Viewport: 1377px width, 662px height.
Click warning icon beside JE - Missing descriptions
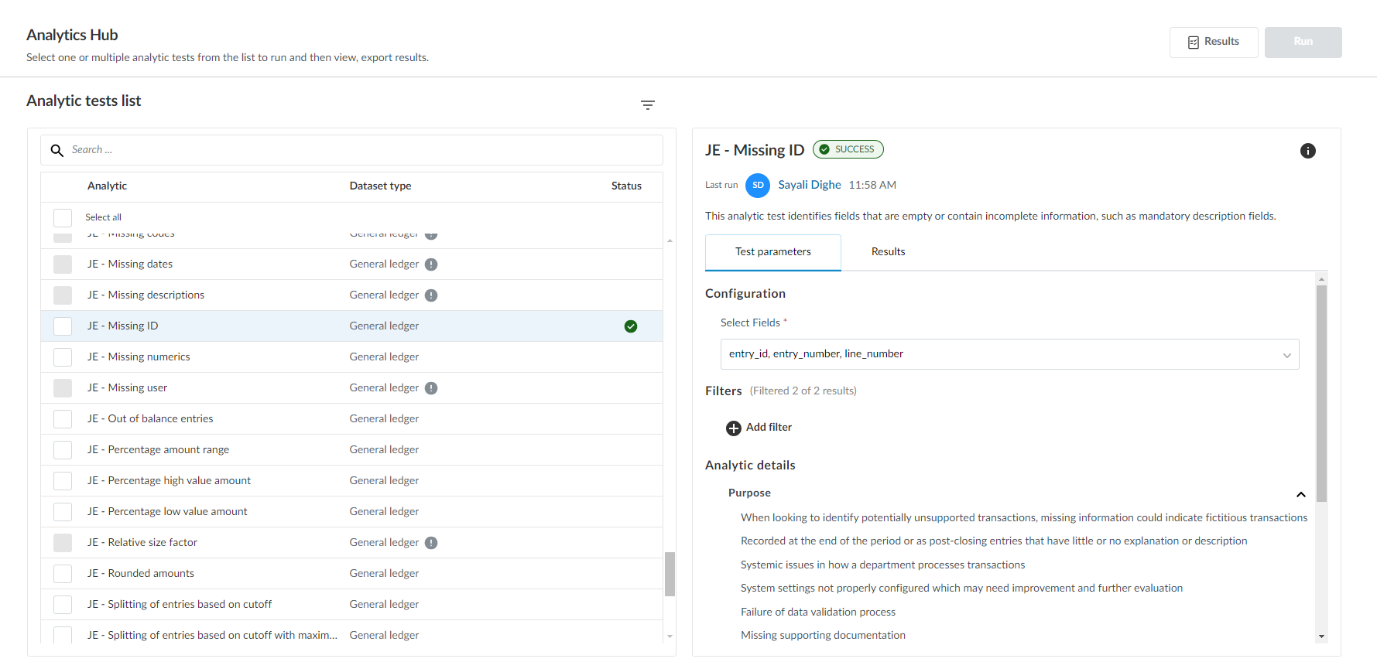431,295
